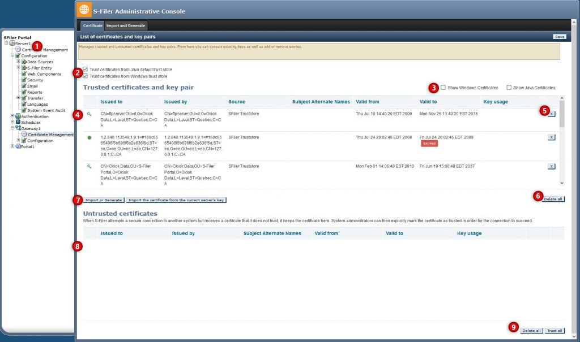Collapse the Server1 tree node
Viewport: 580px width, 342px height.
[6, 43]
